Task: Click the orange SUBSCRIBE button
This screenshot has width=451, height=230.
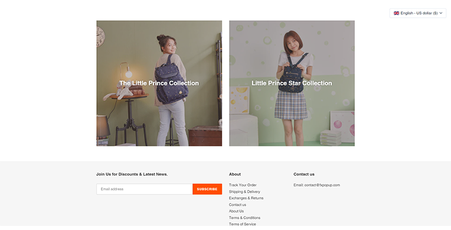Action: click(207, 189)
